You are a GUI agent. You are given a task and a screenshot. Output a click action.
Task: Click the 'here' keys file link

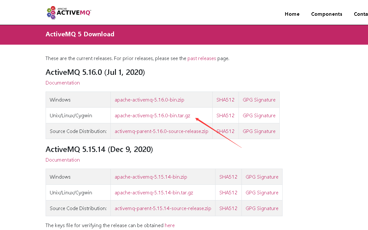tap(170, 225)
